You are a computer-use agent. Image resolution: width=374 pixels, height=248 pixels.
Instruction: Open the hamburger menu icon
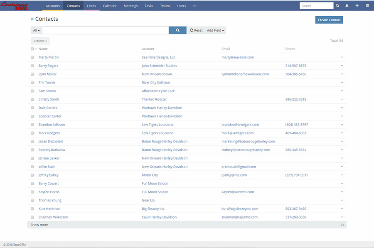click(367, 6)
